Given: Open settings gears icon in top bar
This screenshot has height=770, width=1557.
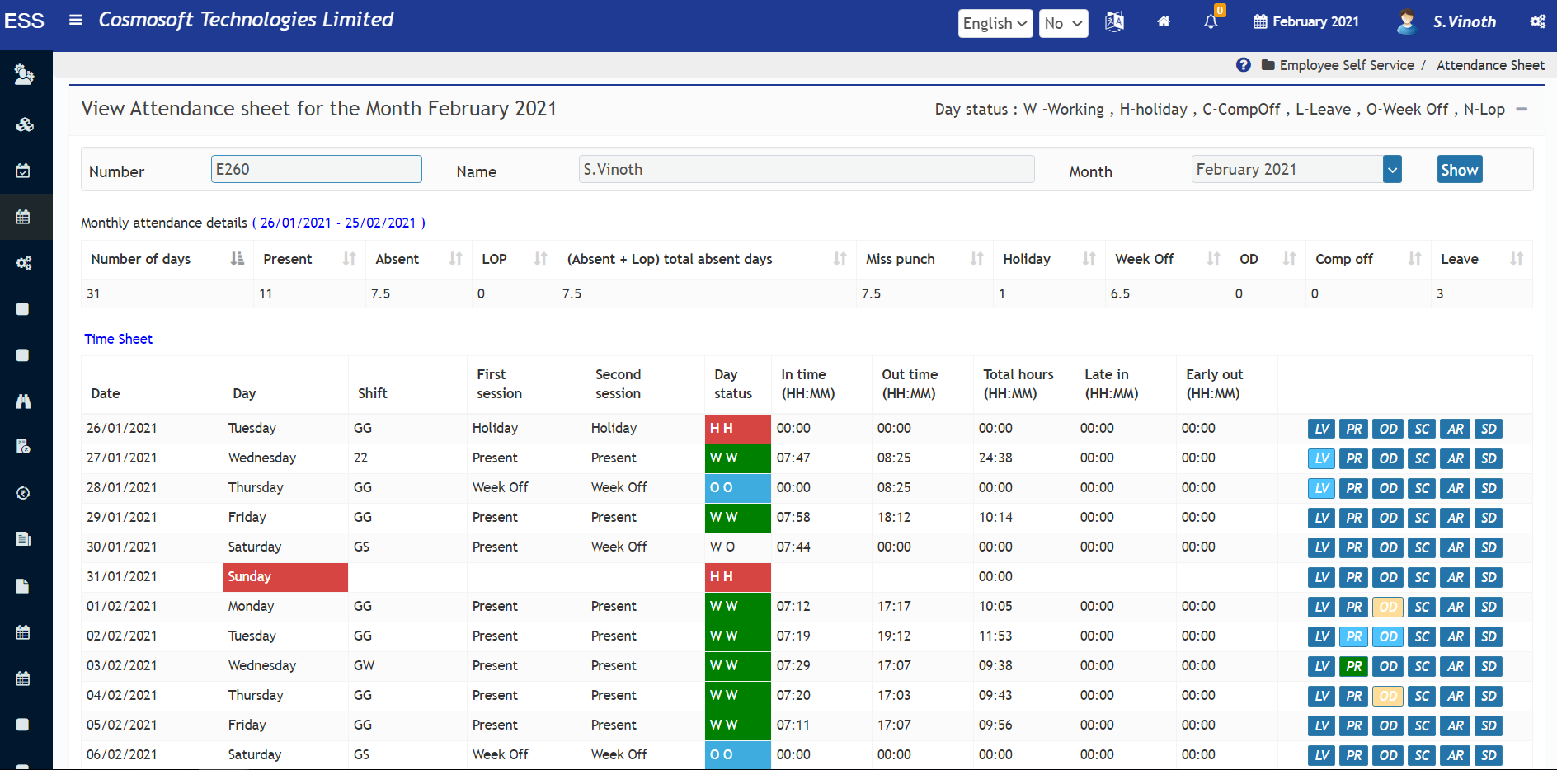Looking at the screenshot, I should click(x=1538, y=21).
